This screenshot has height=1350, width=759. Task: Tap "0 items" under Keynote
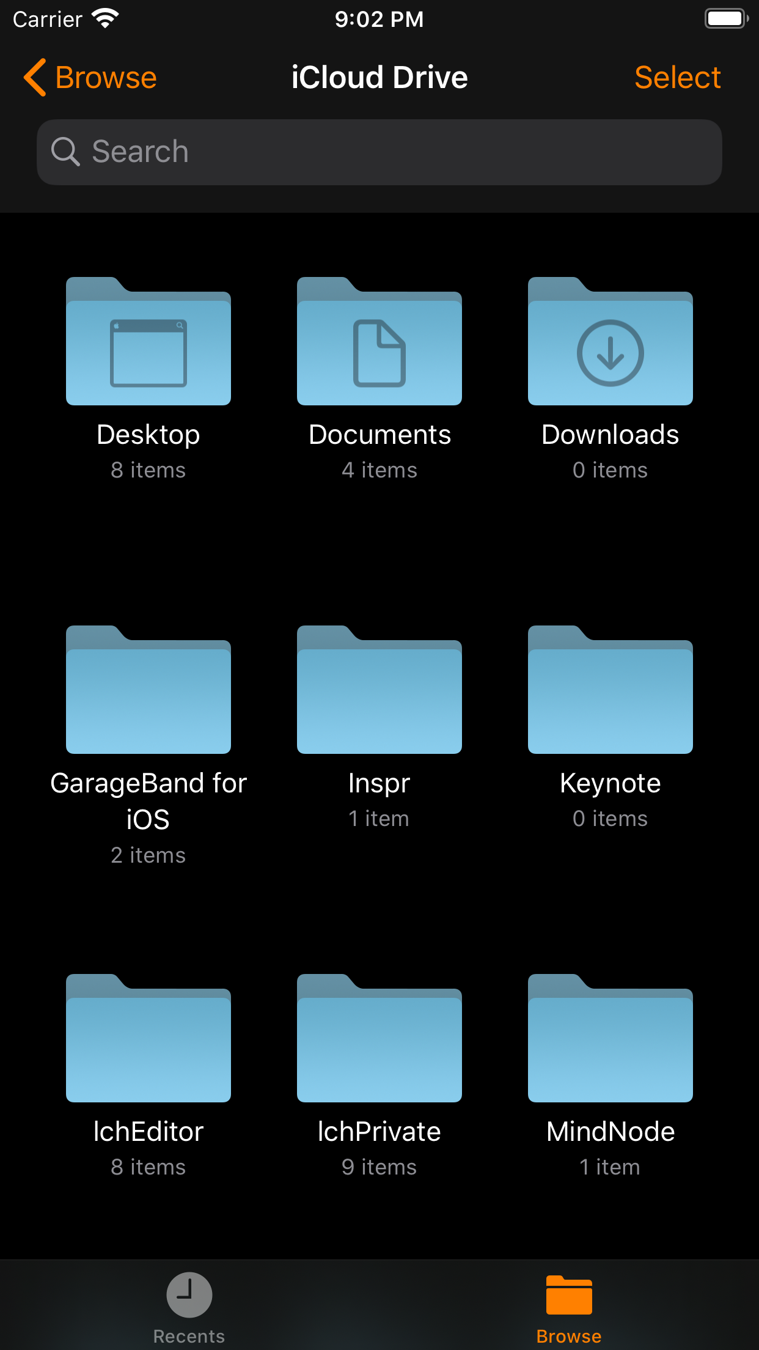[x=610, y=819]
